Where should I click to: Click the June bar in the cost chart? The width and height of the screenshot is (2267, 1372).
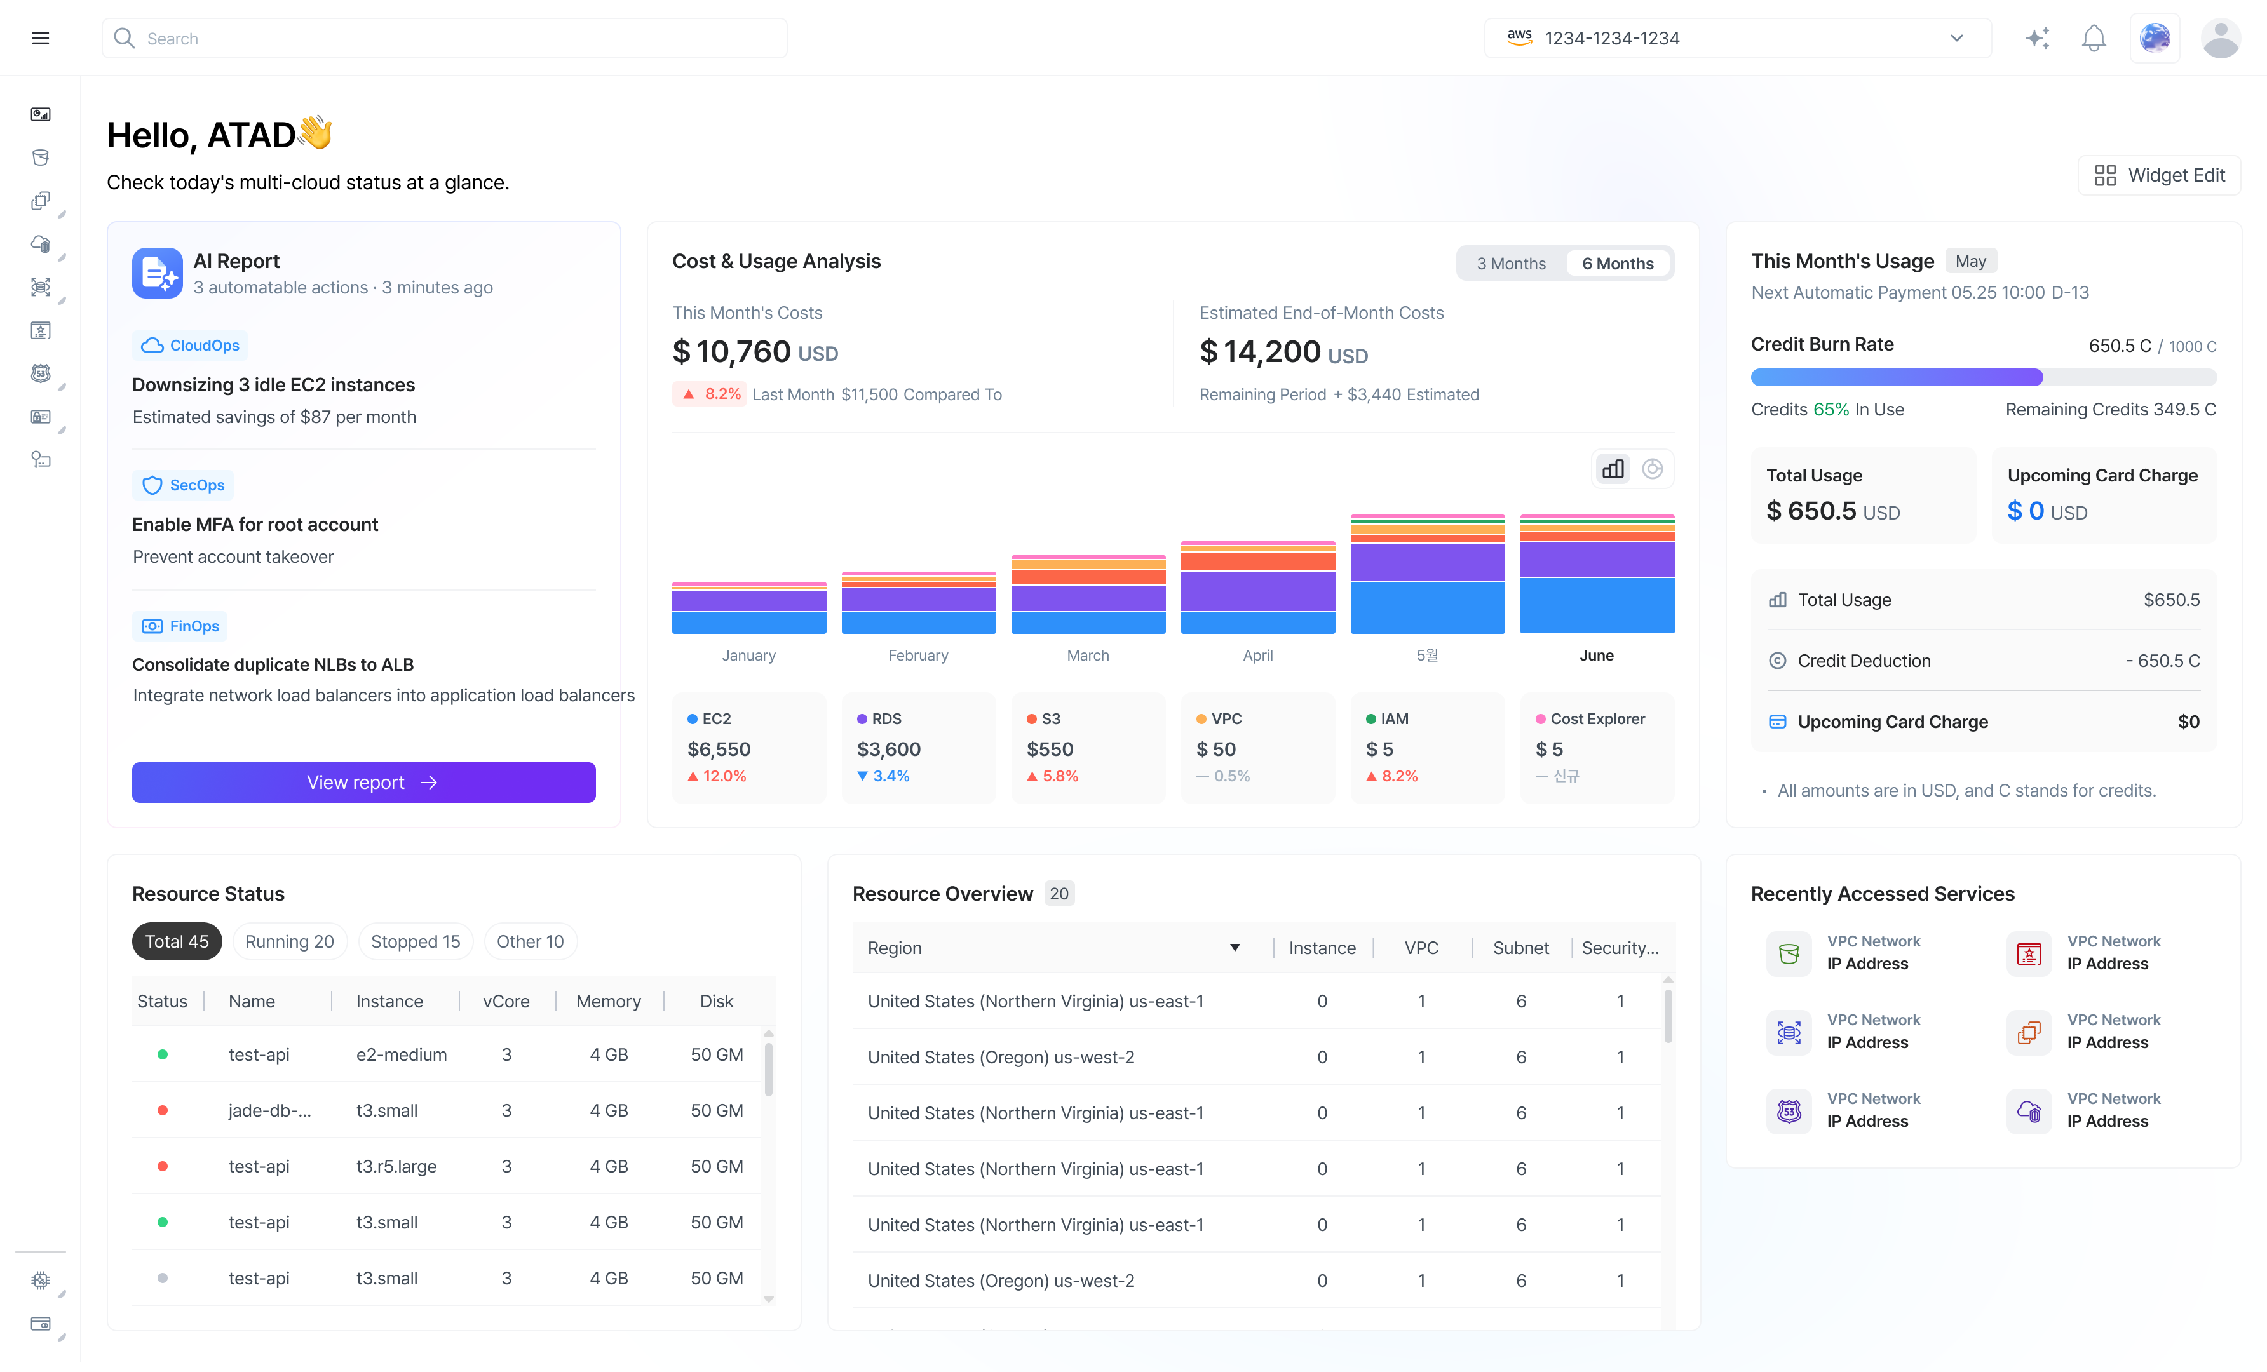[x=1596, y=574]
